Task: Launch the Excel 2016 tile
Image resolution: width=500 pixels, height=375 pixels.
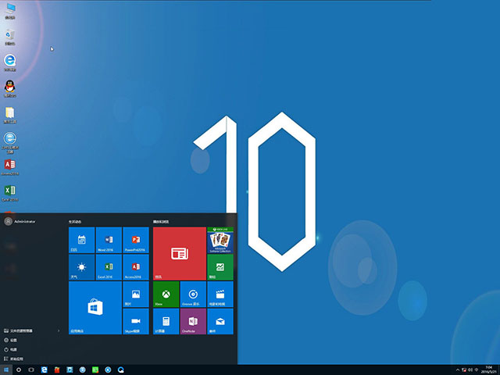Action: coord(109,267)
